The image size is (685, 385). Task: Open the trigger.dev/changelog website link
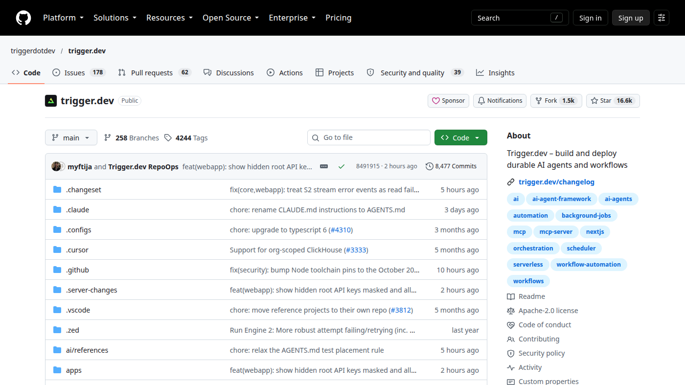point(556,182)
